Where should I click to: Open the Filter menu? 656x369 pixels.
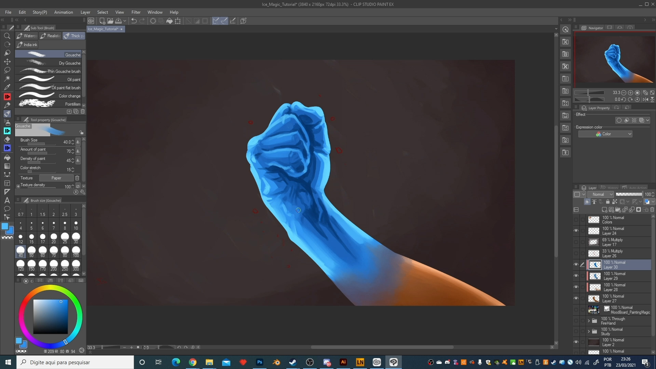[x=136, y=12]
